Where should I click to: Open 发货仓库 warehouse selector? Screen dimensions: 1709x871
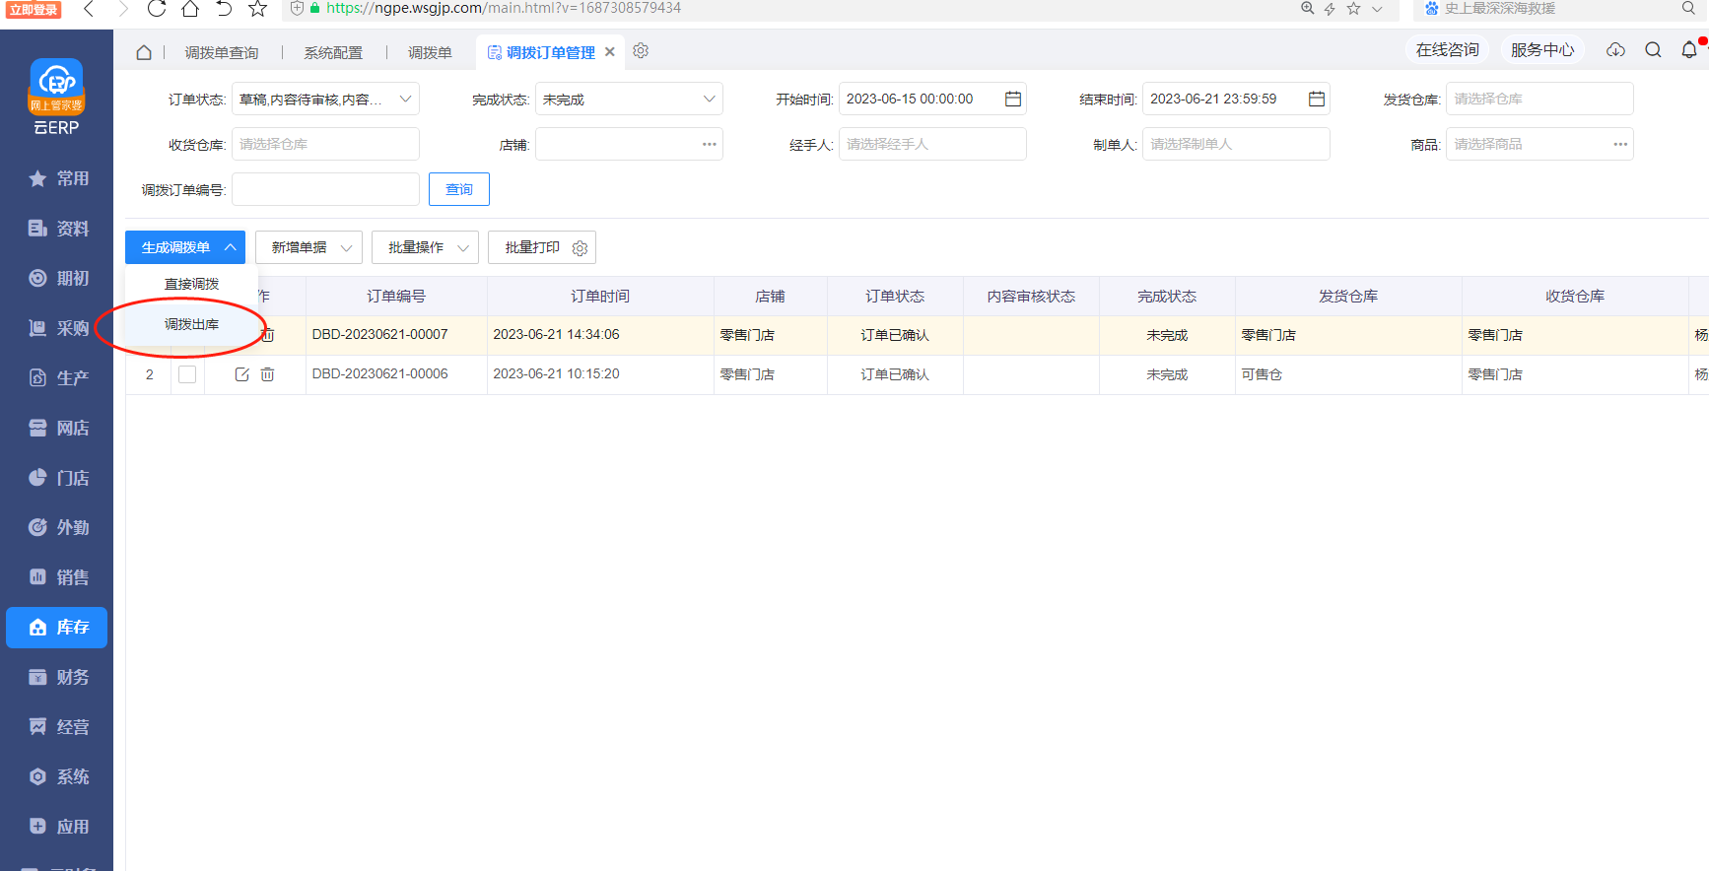coord(1539,99)
